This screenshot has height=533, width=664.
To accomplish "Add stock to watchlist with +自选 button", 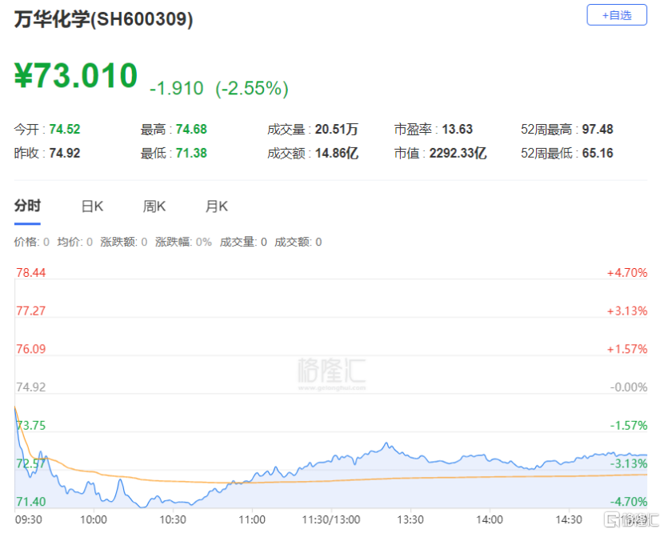I will tap(616, 15).
